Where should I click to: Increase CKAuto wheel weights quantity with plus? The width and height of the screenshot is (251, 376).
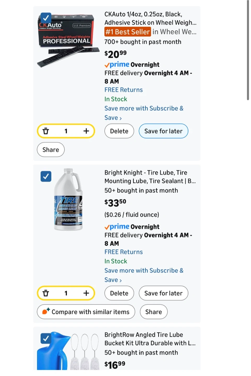pos(86,131)
